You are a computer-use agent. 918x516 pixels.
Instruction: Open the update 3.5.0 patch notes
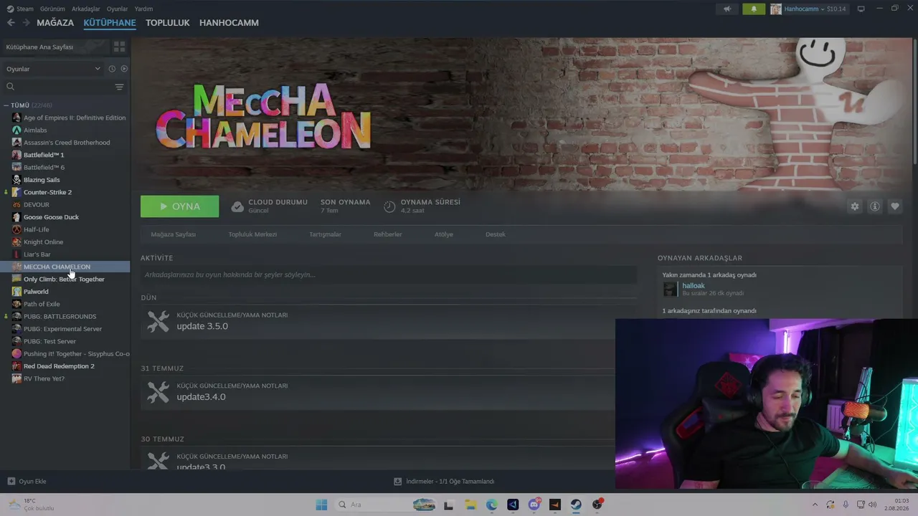(202, 326)
